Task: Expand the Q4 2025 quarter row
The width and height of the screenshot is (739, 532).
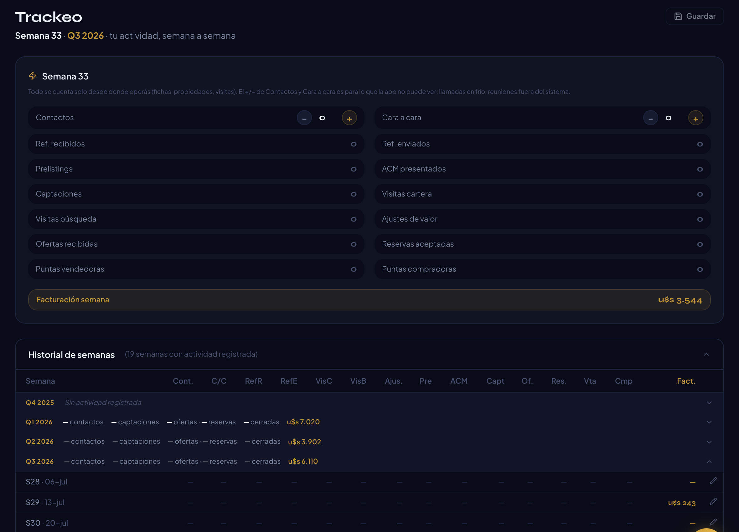Action: (x=709, y=403)
